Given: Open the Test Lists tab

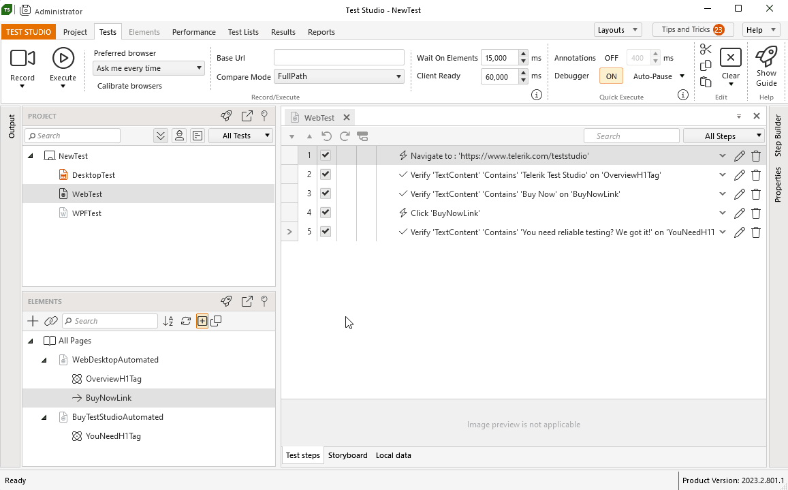Looking at the screenshot, I should tap(243, 32).
